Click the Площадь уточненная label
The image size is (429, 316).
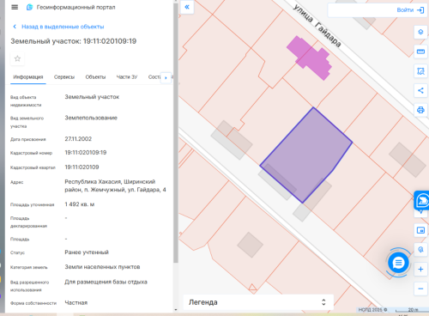(x=32, y=204)
